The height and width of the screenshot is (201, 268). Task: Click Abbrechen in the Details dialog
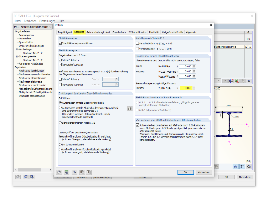204,172
